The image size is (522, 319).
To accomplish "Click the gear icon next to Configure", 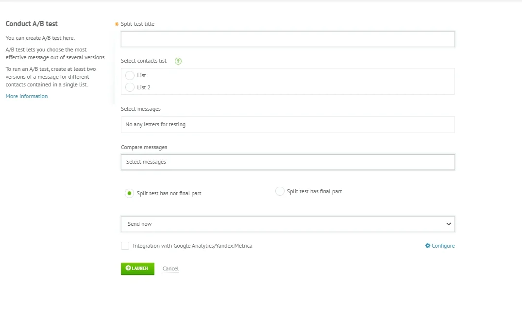I will [x=428, y=245].
